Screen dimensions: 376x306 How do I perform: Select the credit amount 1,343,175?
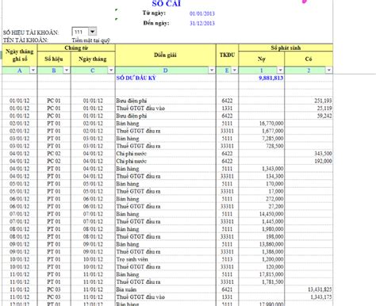321,297
